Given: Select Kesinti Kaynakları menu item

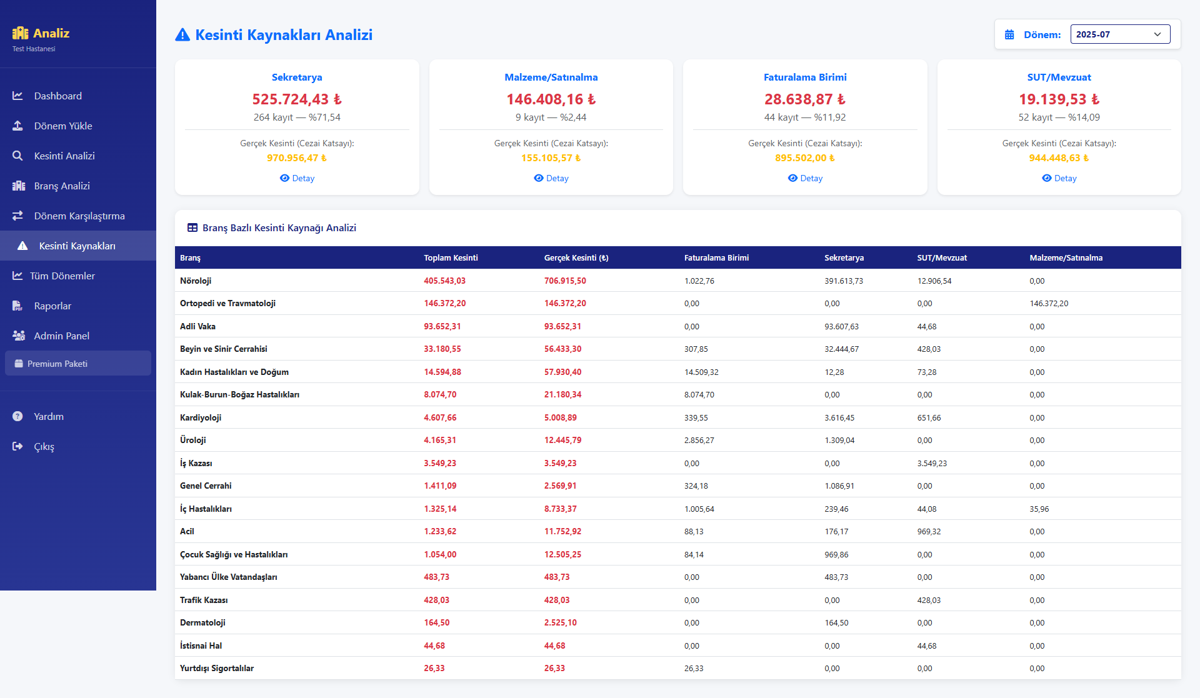Looking at the screenshot, I should tap(77, 246).
